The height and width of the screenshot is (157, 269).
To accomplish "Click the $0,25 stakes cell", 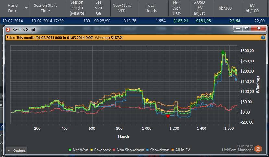I will coord(102,21).
